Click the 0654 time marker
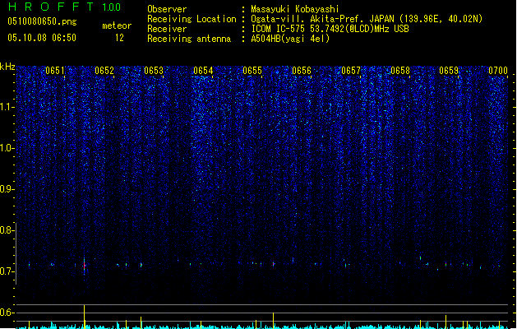This screenshot has width=517, height=329. point(203,71)
